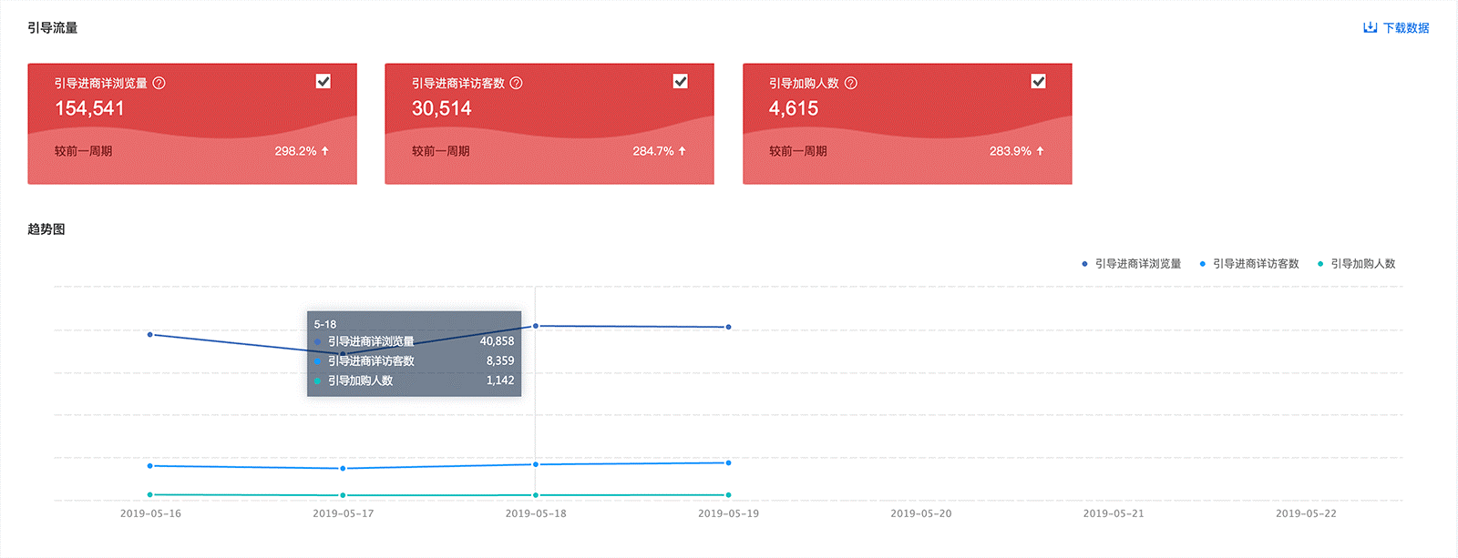Open help icon beside 引导进商详访客数
Viewport: 1458px width, 558px height.
pos(516,83)
